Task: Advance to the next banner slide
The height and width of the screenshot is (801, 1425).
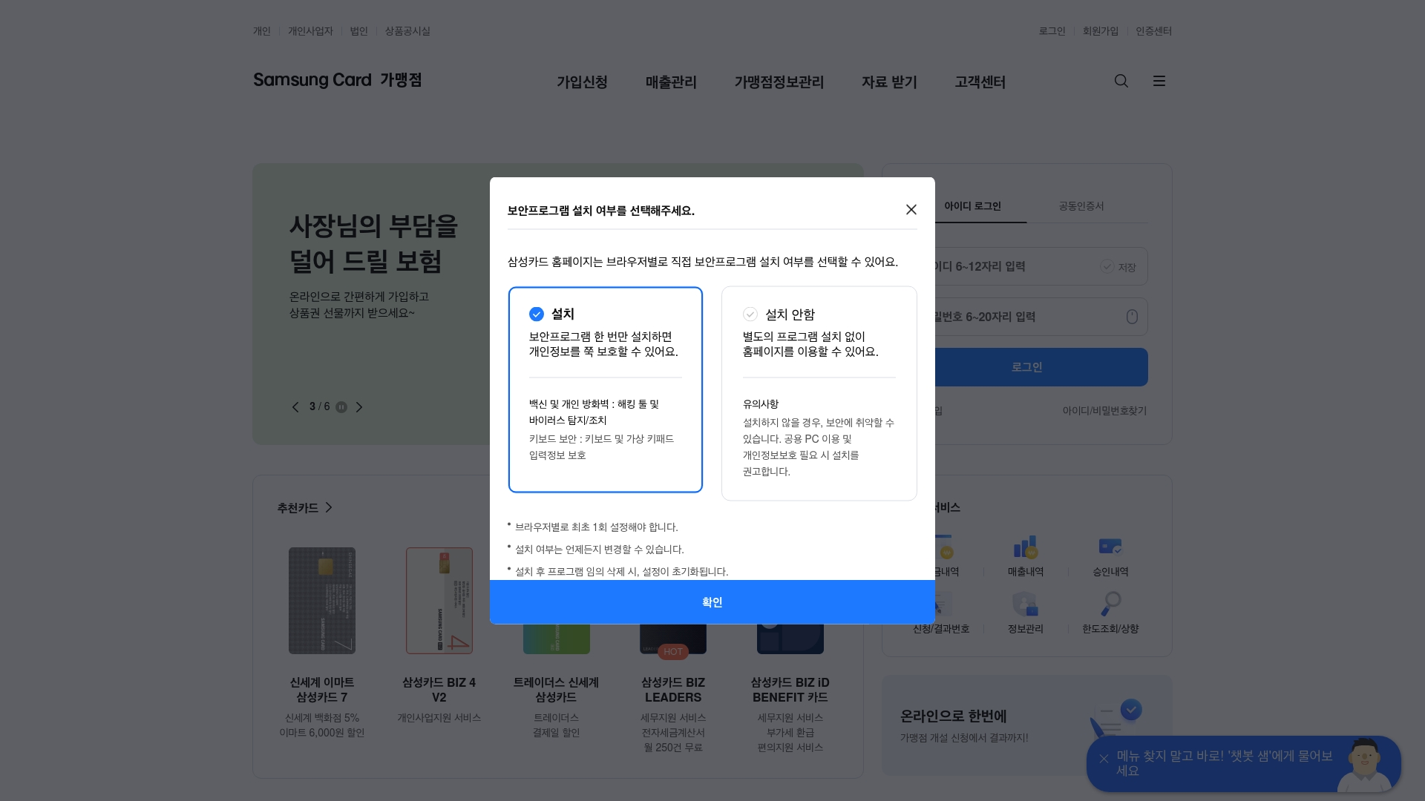Action: click(360, 406)
